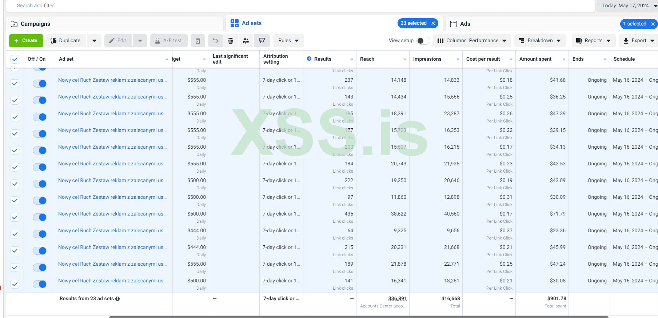The image size is (658, 318).
Task: Uncheck the select-all checkbox in header
Action: point(15,59)
